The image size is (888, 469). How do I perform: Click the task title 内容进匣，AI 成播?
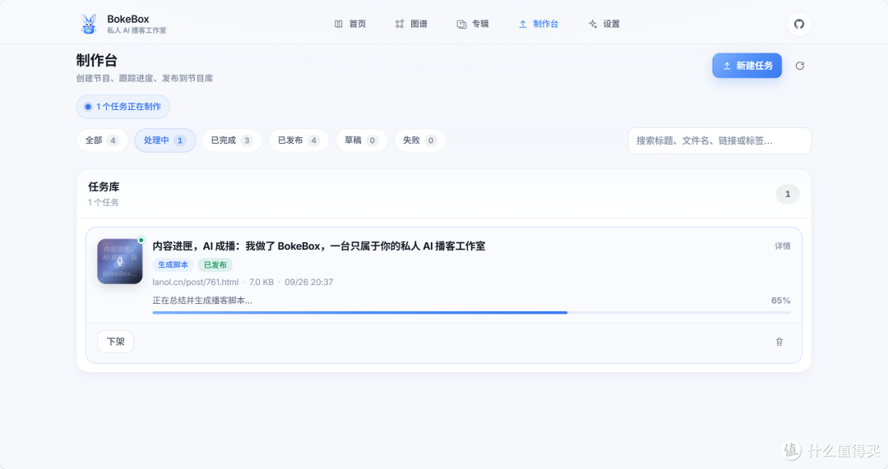pos(319,246)
